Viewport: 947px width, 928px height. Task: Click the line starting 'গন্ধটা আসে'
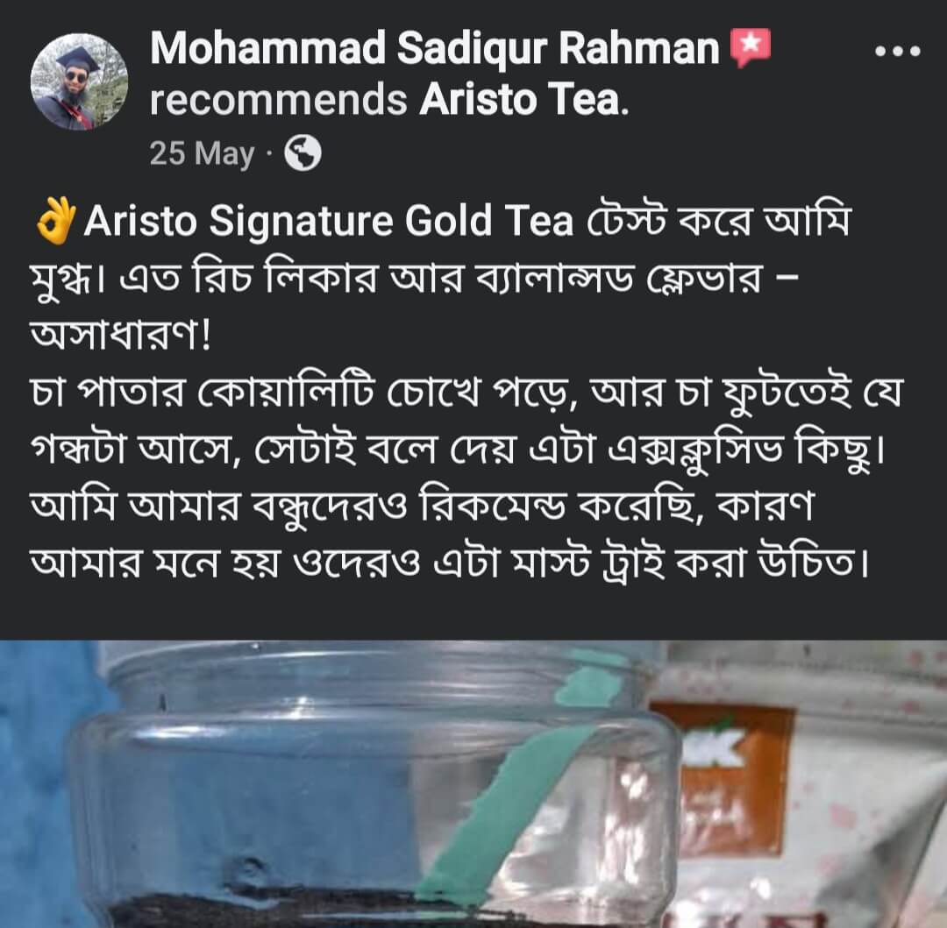pyautogui.click(x=457, y=450)
